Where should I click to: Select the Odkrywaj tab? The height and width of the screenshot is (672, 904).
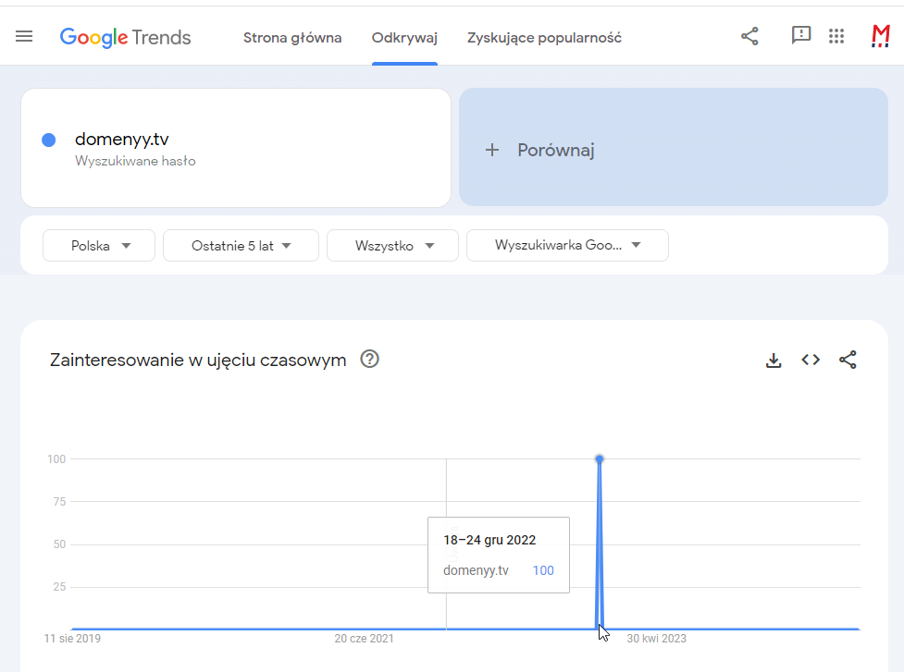404,38
